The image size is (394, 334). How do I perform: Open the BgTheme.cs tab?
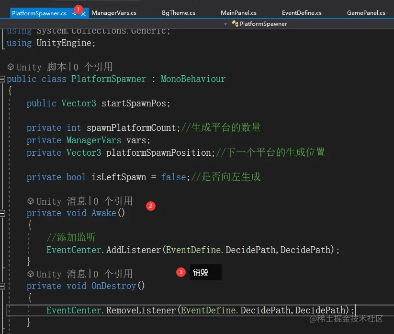pos(179,13)
